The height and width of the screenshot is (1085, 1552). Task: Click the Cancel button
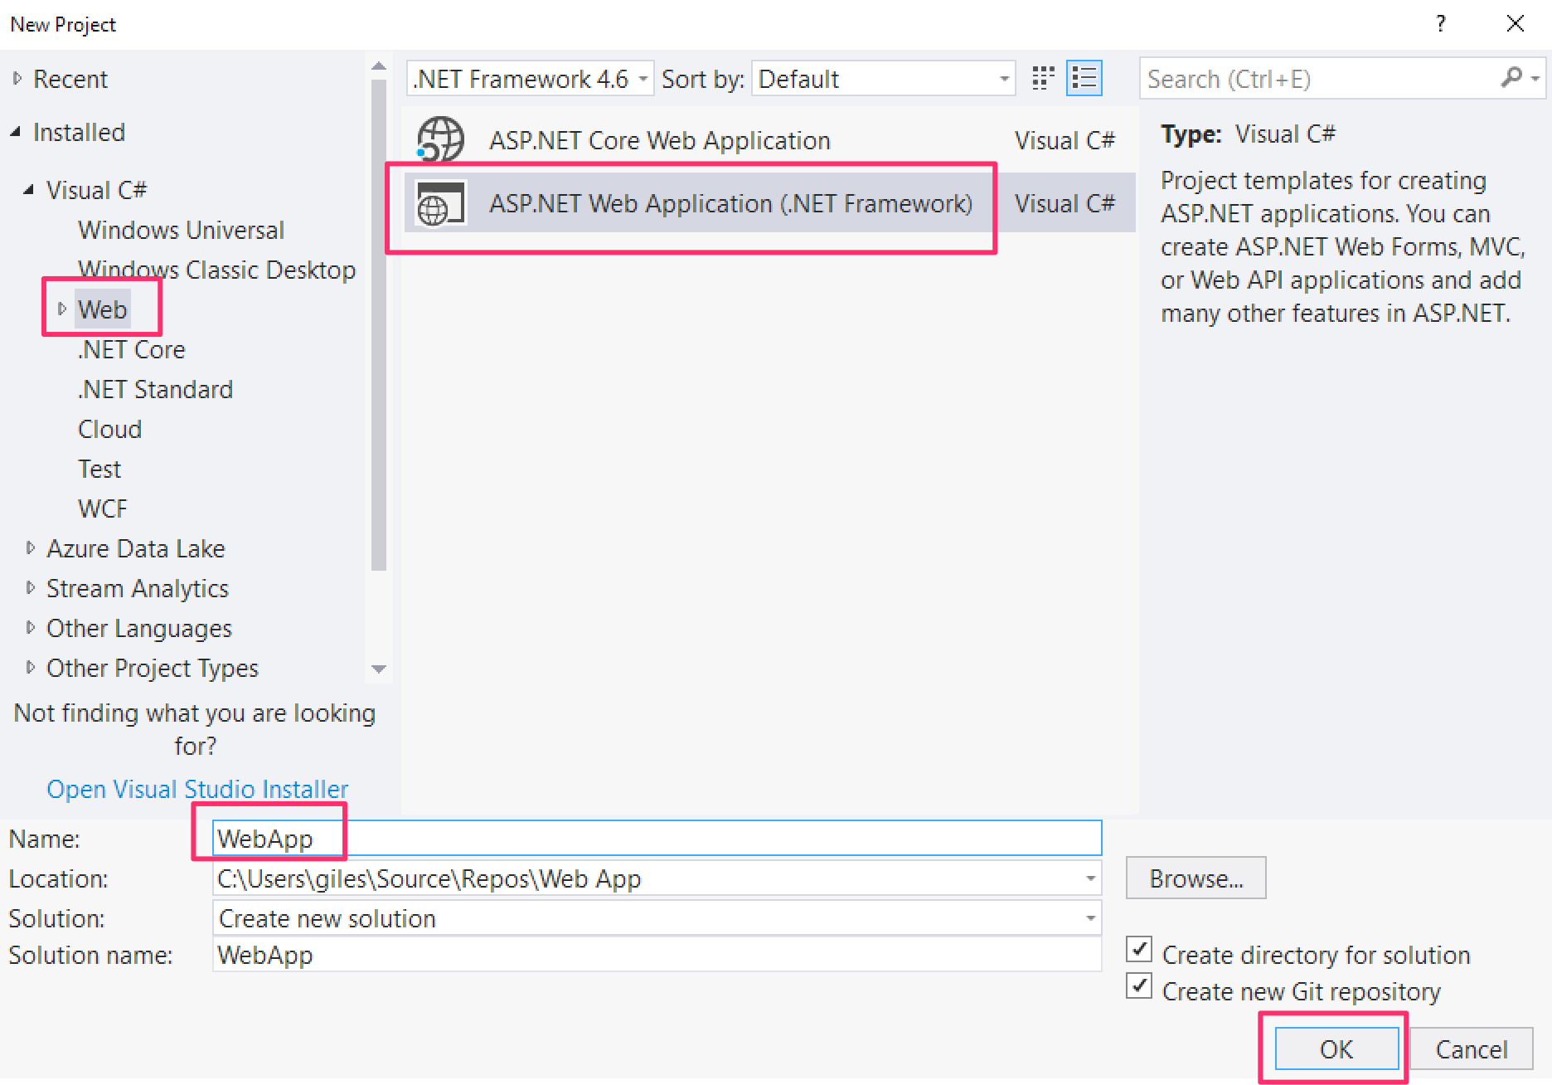(1472, 1049)
